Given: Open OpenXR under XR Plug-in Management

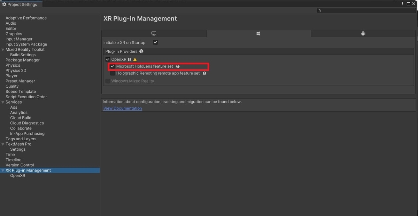Looking at the screenshot, I should click(x=18, y=176).
